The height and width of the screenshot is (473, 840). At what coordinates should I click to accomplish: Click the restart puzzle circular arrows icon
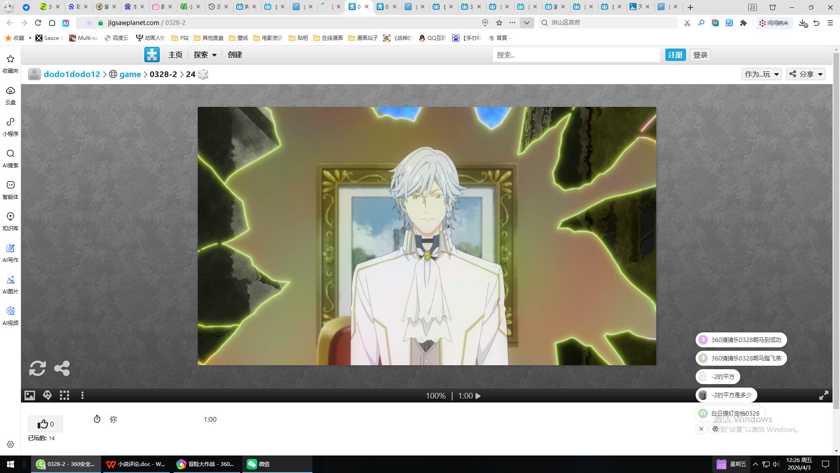tap(37, 368)
